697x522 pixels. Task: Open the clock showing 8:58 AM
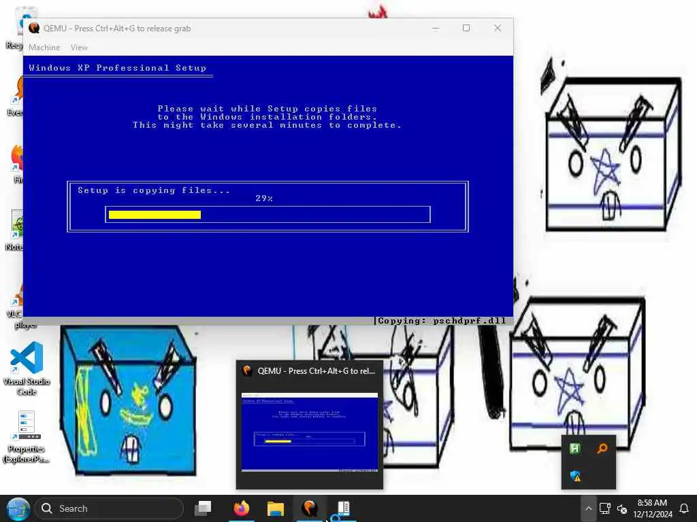[653, 508]
